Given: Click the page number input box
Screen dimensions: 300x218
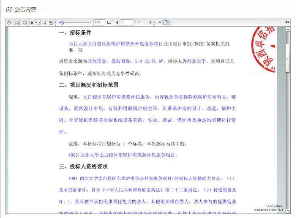Looking at the screenshot, I should tap(126, 22).
